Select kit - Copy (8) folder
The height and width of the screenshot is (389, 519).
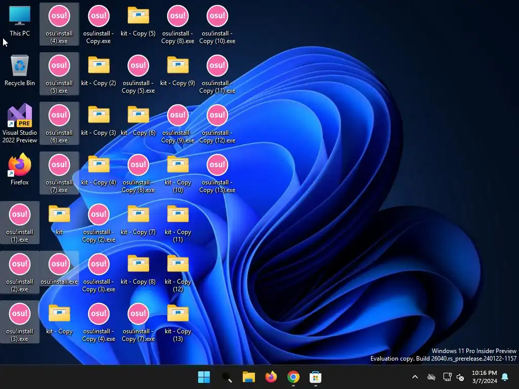138,269
